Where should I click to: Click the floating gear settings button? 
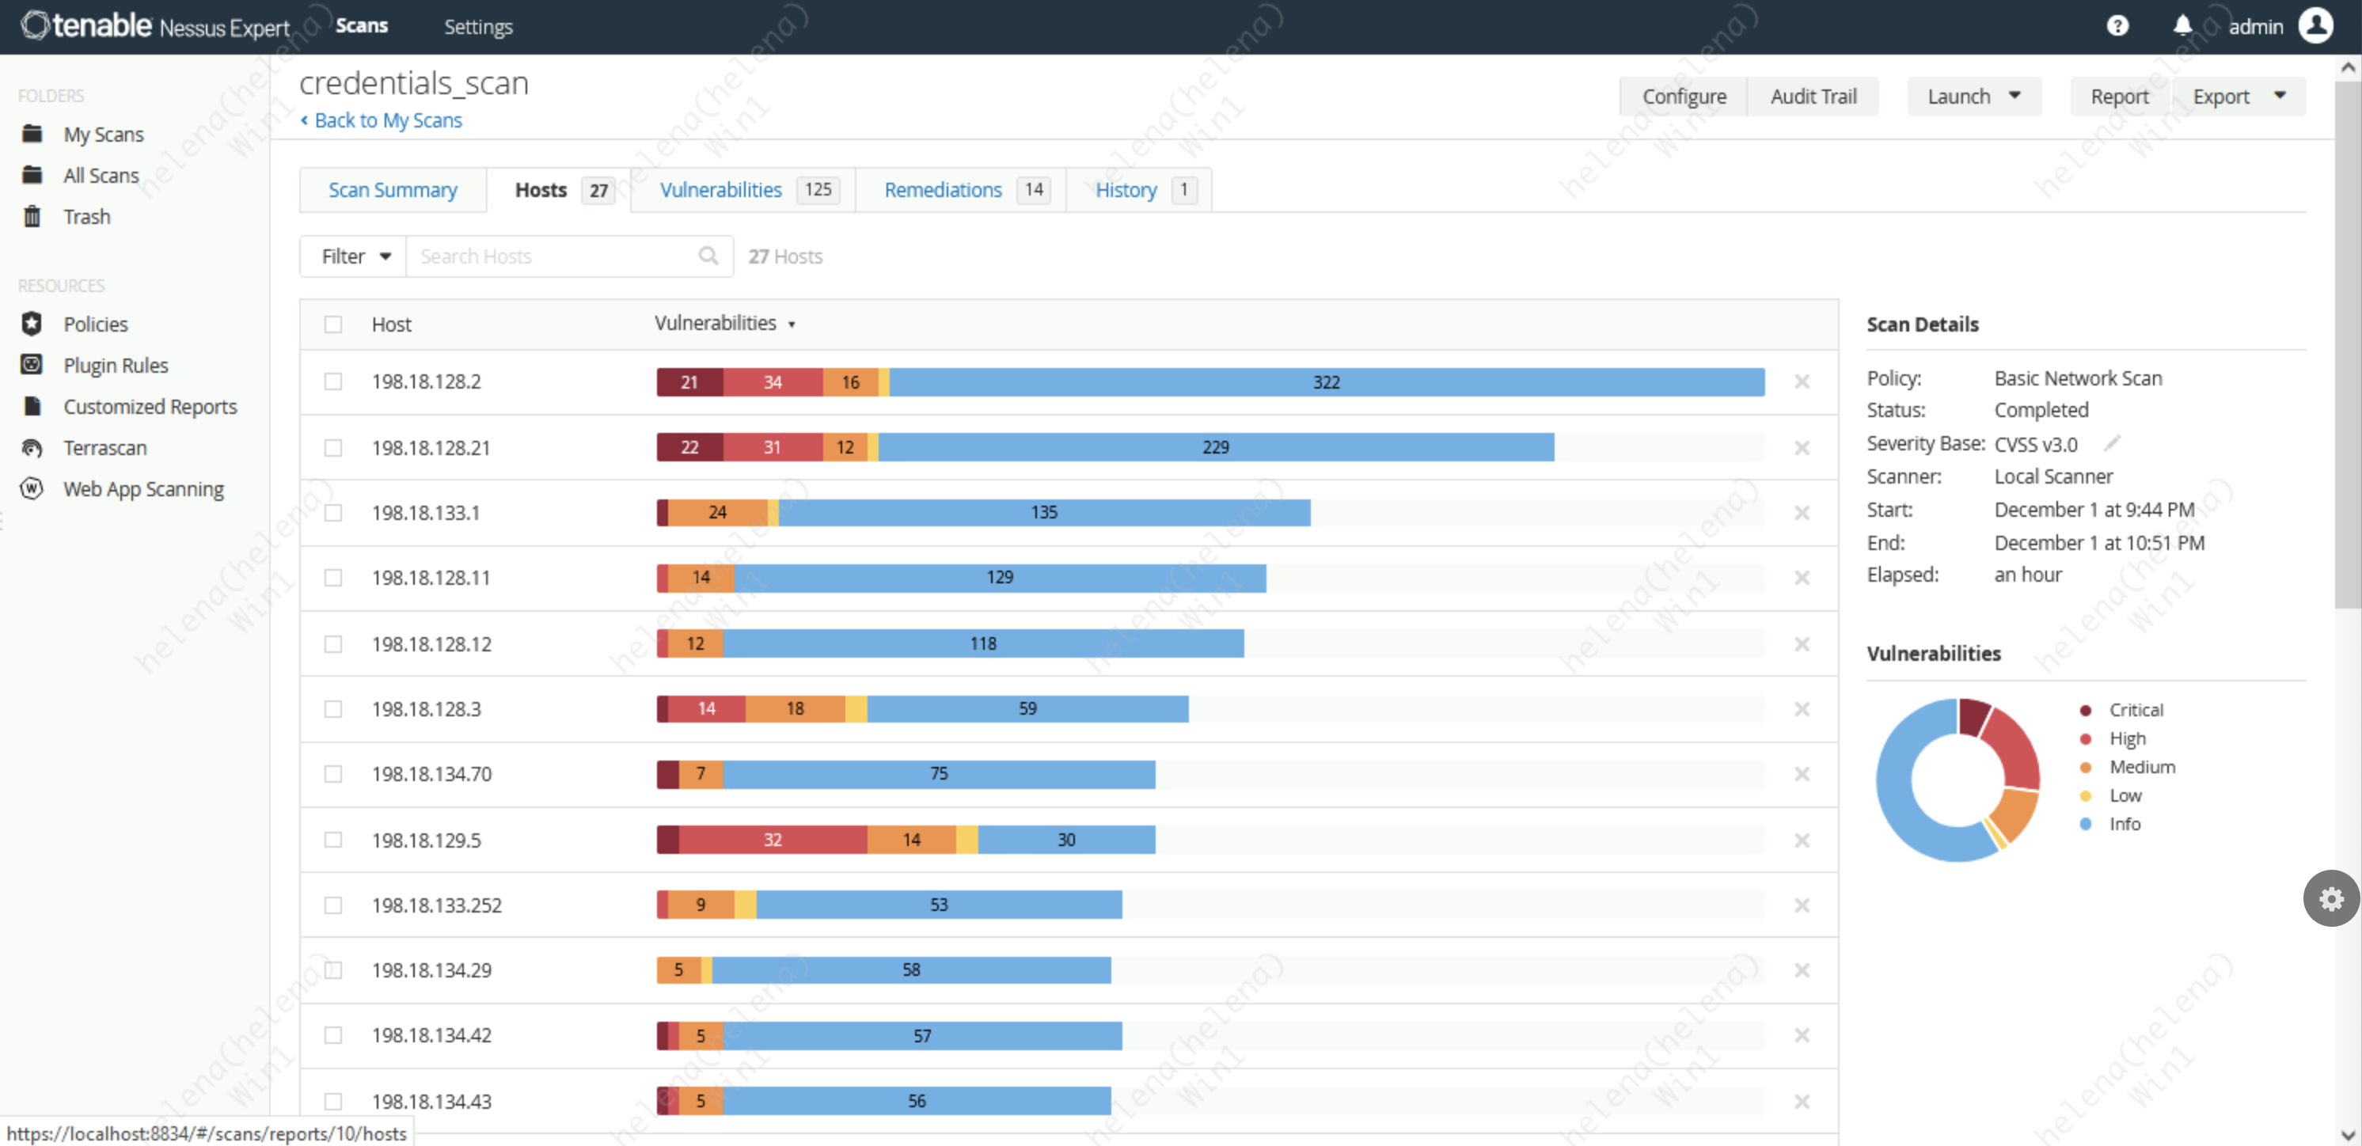click(x=2330, y=898)
